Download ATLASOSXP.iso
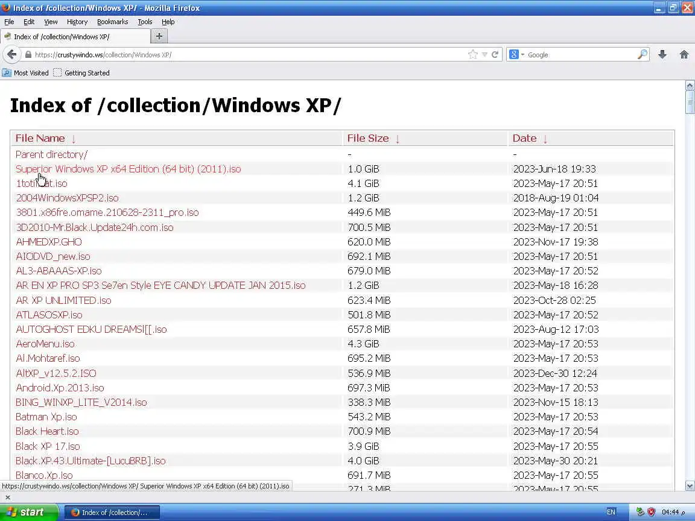This screenshot has width=695, height=521. [49, 315]
